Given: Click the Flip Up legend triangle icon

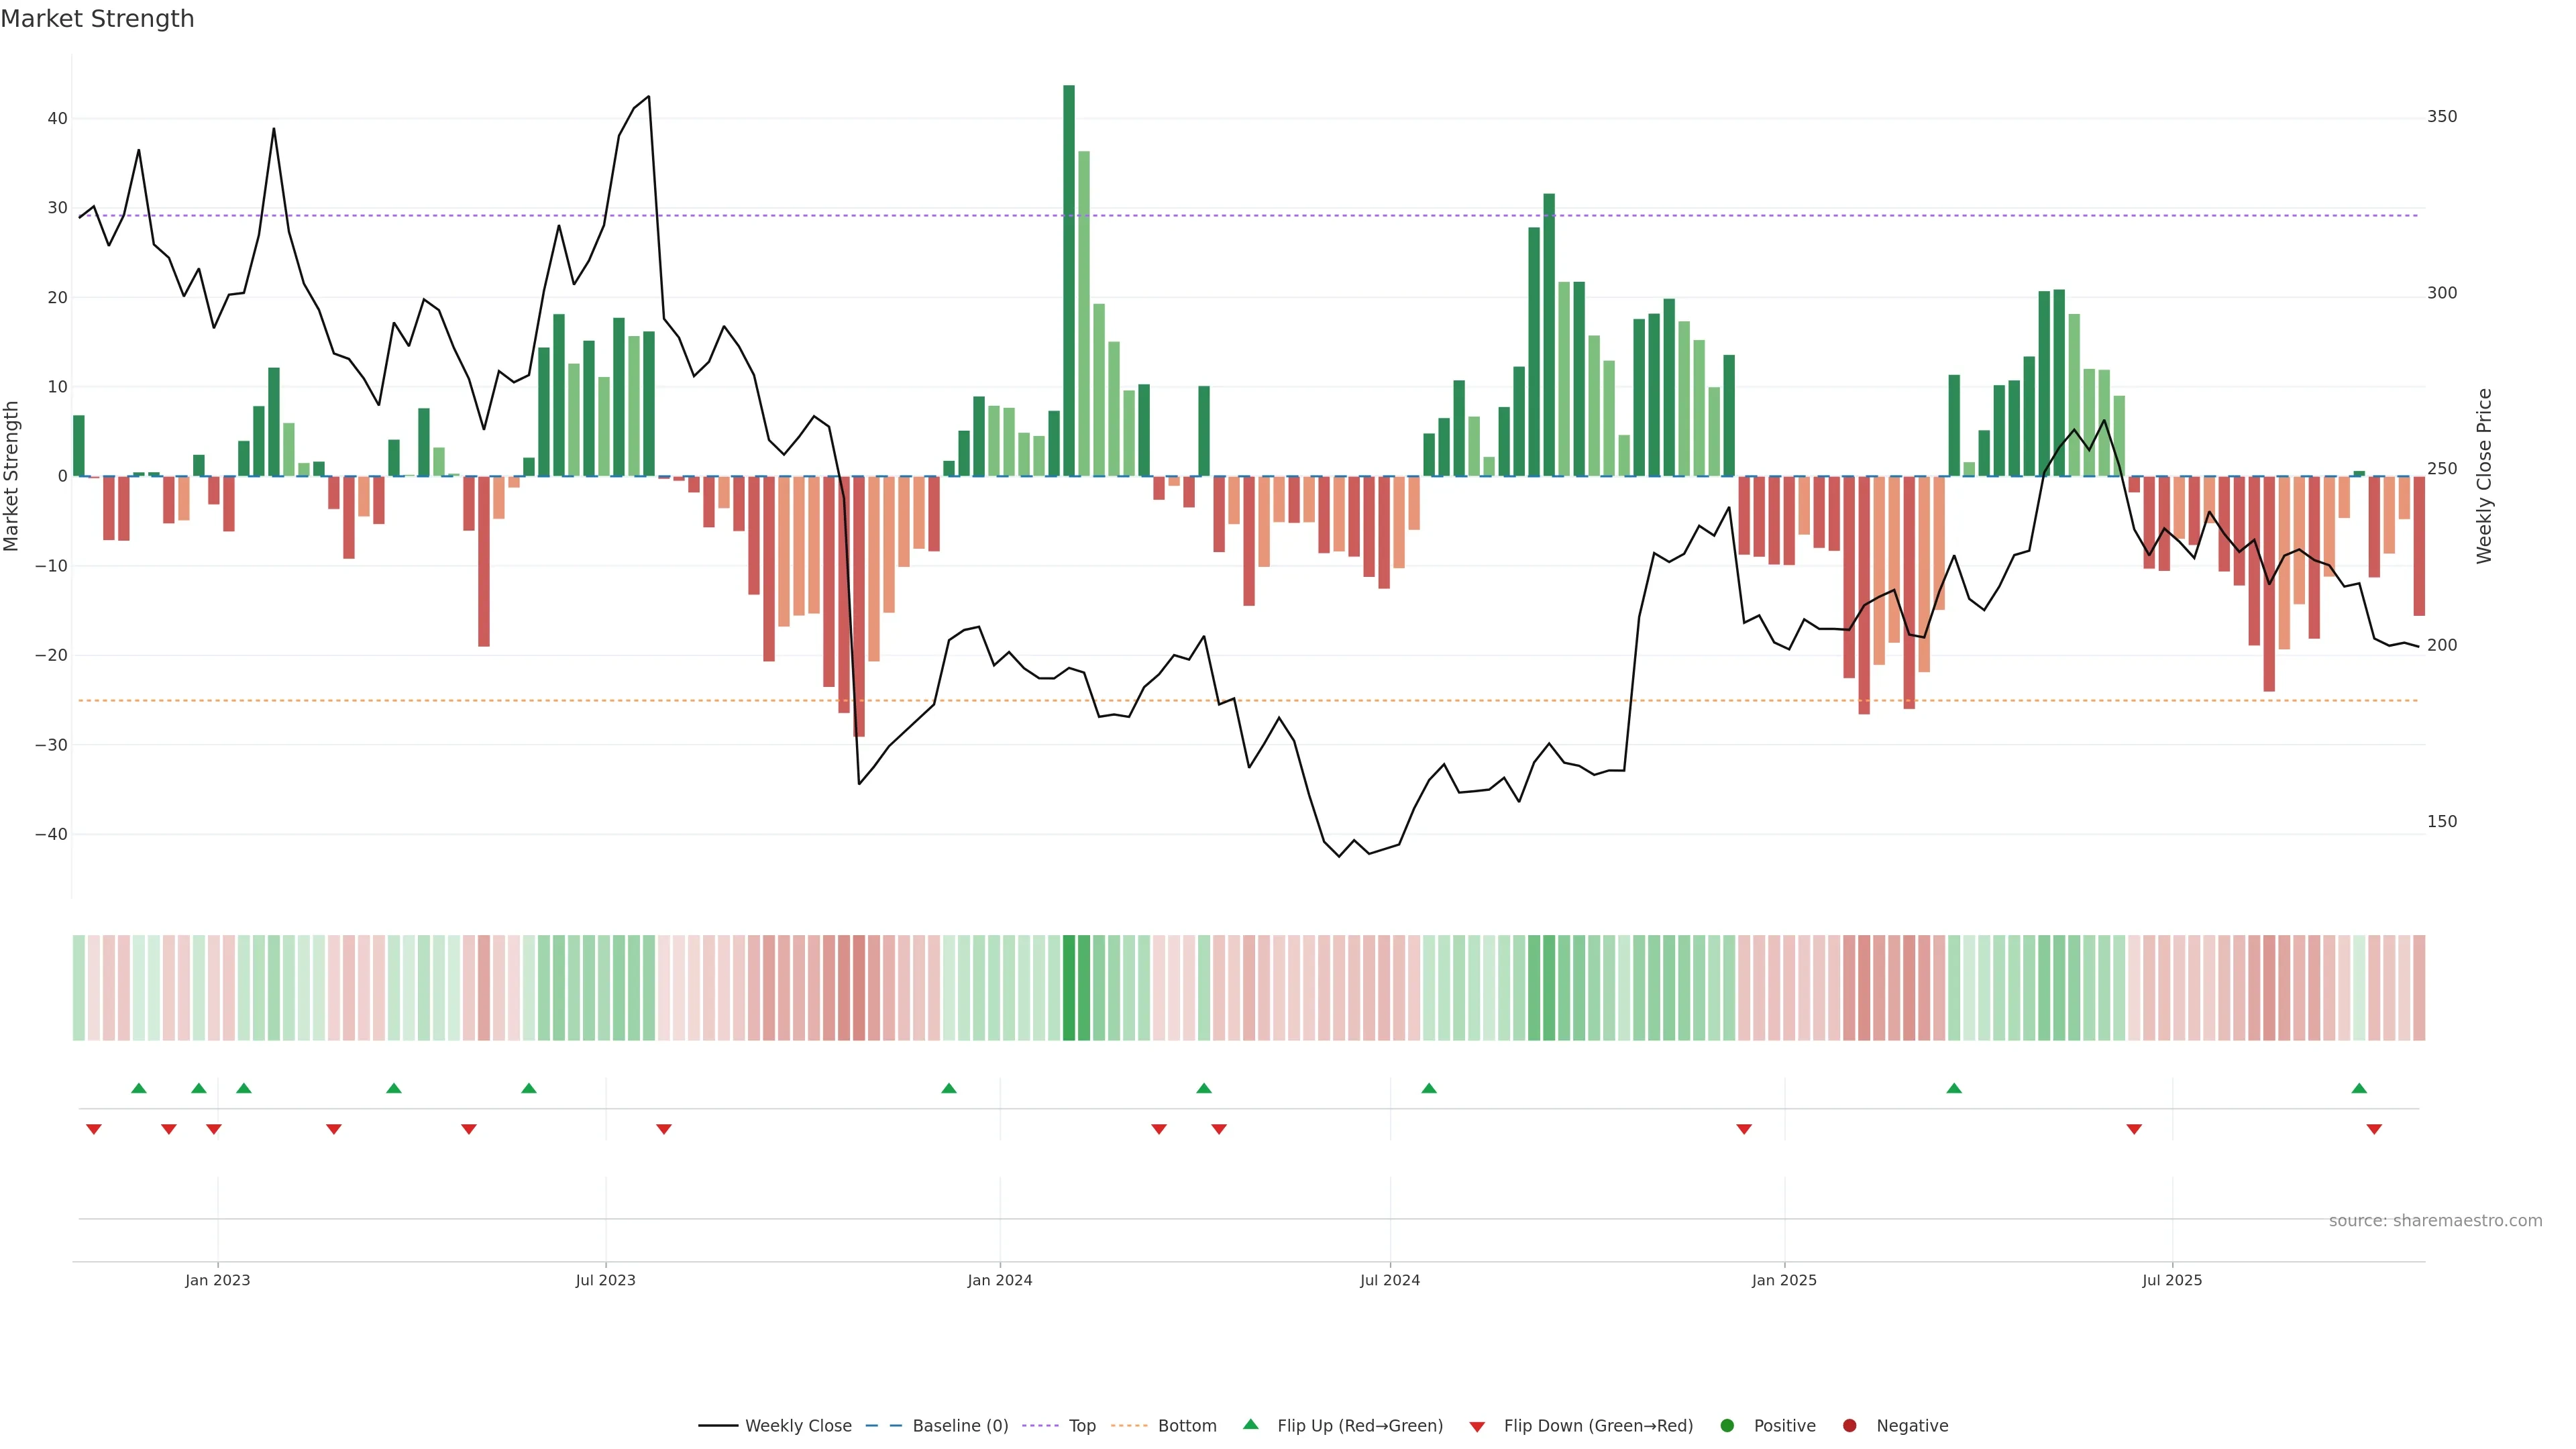Looking at the screenshot, I should pos(1250,1424).
